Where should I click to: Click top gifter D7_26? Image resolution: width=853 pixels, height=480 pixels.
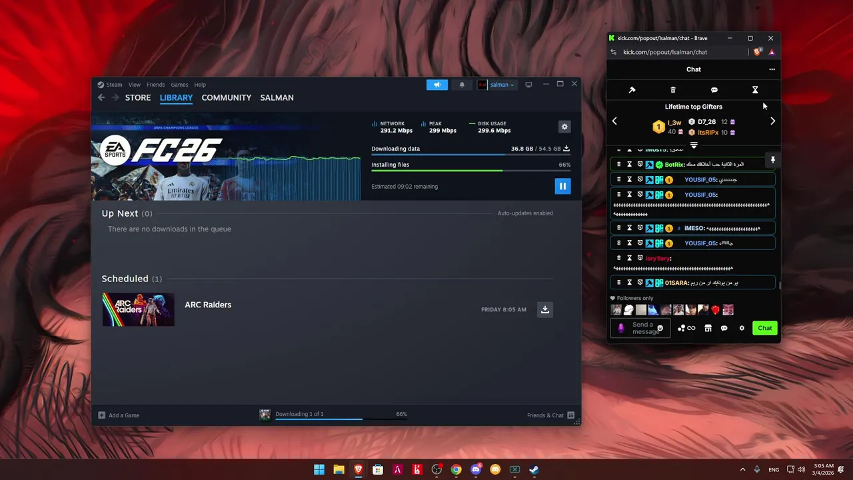tap(706, 122)
